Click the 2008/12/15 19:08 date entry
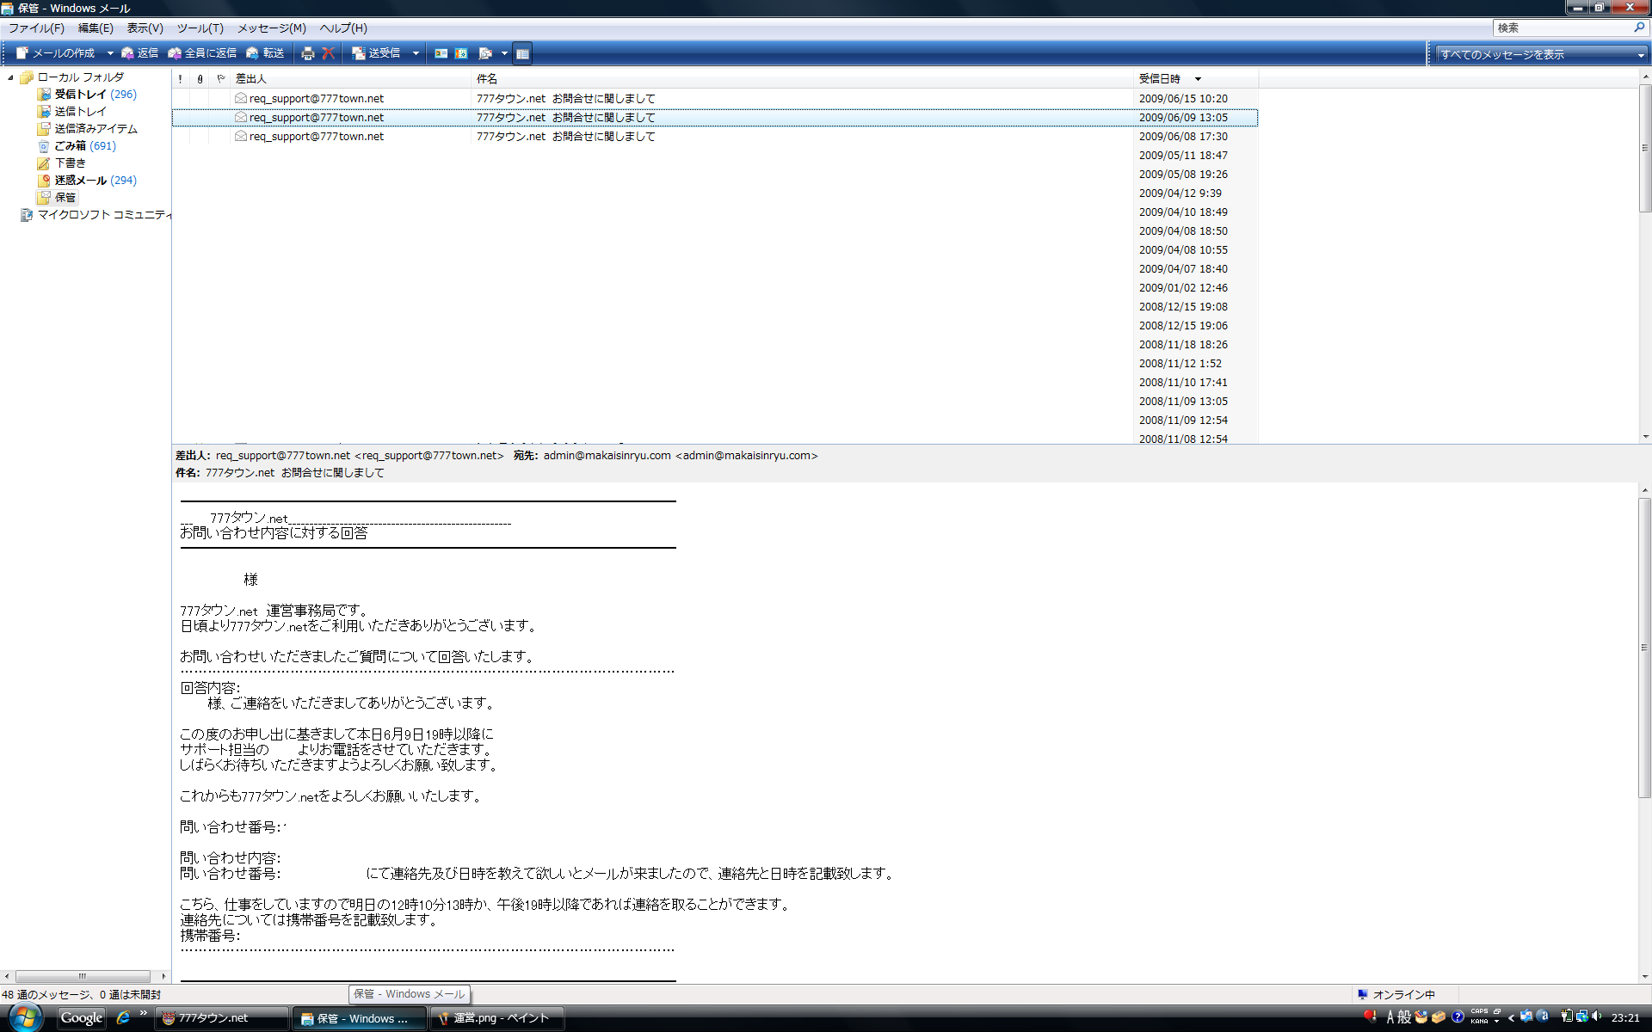The width and height of the screenshot is (1652, 1032). tap(1183, 307)
